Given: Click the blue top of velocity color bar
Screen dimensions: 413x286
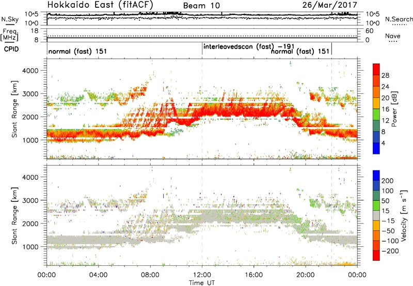Looking at the screenshot, I should tap(376, 175).
